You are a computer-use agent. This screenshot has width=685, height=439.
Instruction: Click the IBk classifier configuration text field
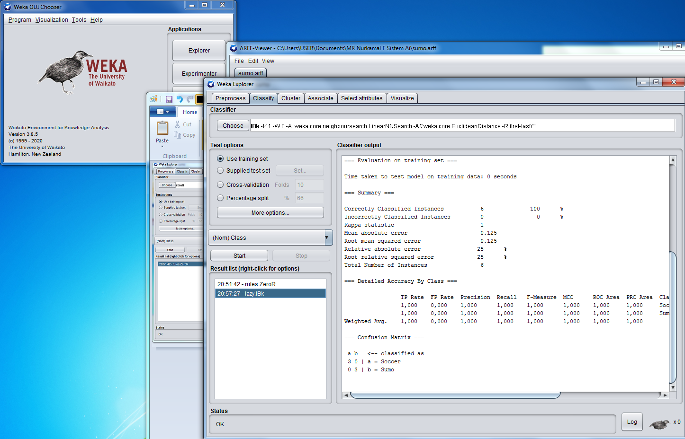click(x=462, y=125)
